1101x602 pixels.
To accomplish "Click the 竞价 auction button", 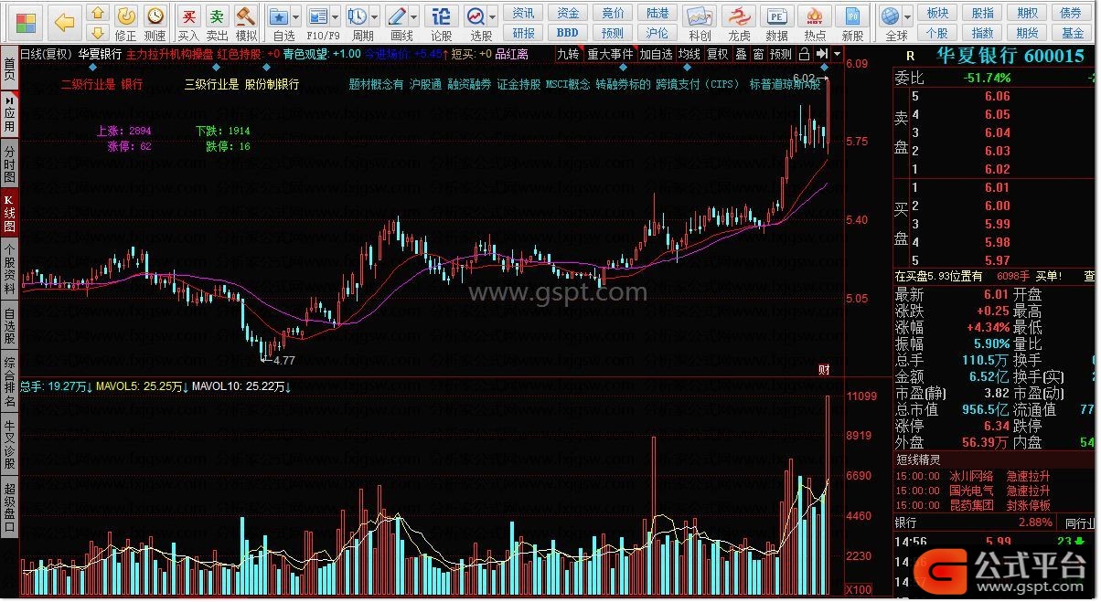I will [614, 13].
